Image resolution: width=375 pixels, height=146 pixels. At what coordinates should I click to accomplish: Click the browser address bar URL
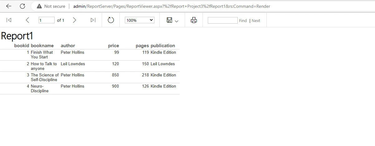pos(172,6)
